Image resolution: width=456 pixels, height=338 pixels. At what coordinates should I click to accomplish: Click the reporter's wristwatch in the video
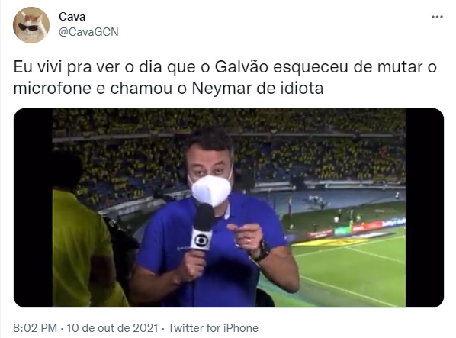pyautogui.click(x=262, y=252)
